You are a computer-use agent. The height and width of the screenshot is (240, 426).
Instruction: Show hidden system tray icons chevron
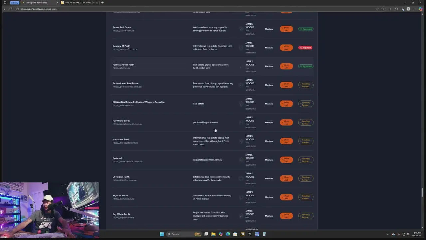[x=388, y=234]
